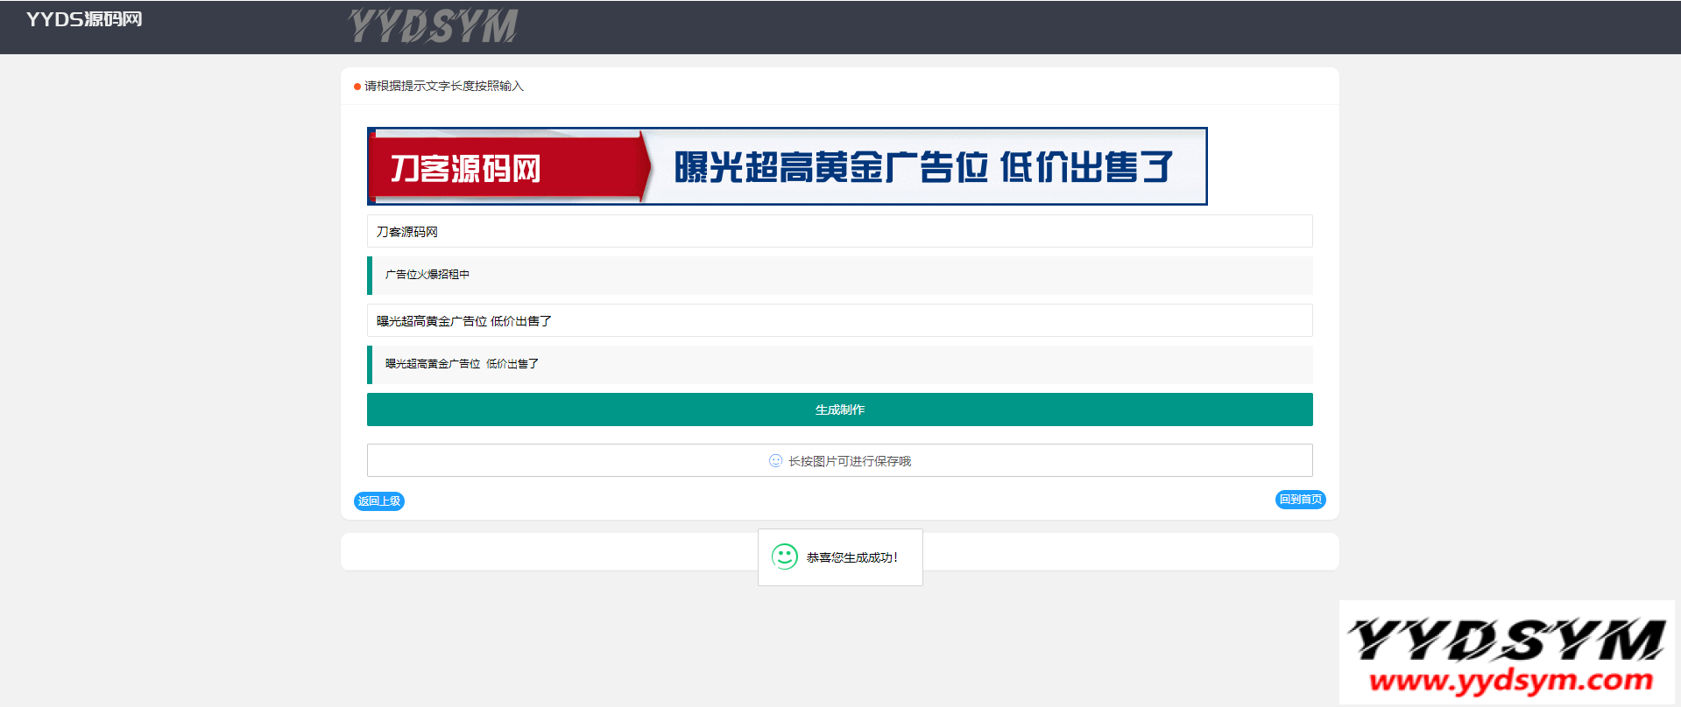The image size is (1681, 707).
Task: Return home via 回到首页 button
Action: [1300, 500]
